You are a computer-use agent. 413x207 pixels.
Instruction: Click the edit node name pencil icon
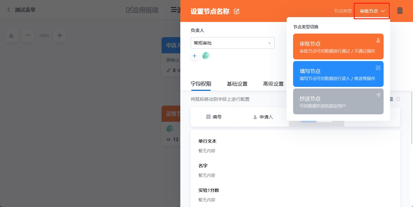(x=237, y=11)
